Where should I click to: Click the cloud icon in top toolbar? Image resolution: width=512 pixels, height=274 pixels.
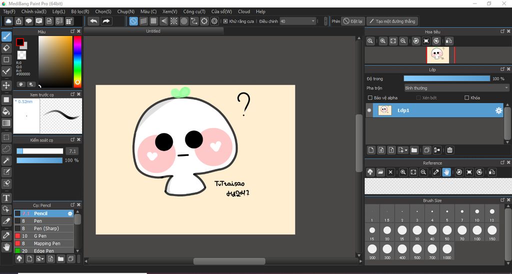(8, 21)
